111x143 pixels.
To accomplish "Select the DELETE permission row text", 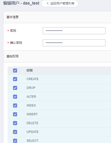I will (32, 123).
